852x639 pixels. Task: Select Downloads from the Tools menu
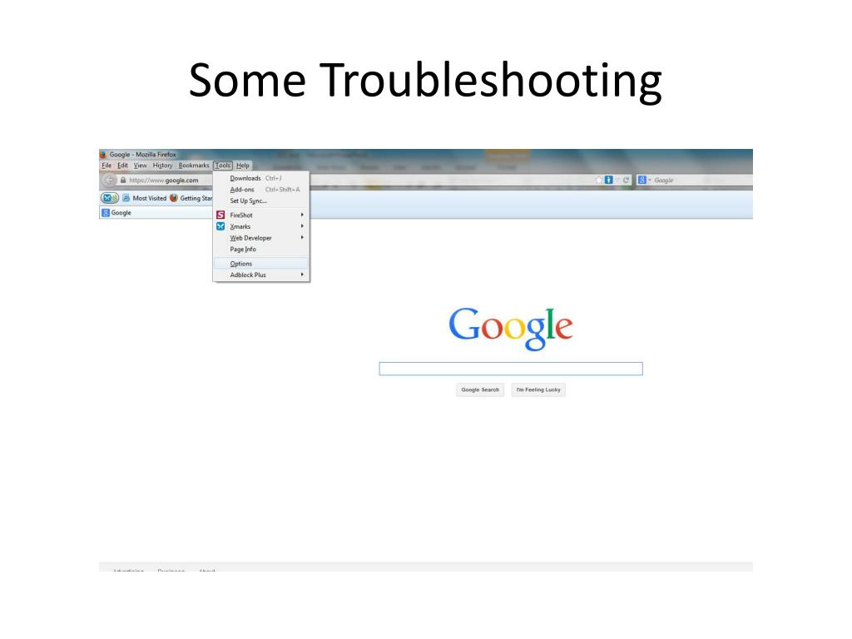261,178
